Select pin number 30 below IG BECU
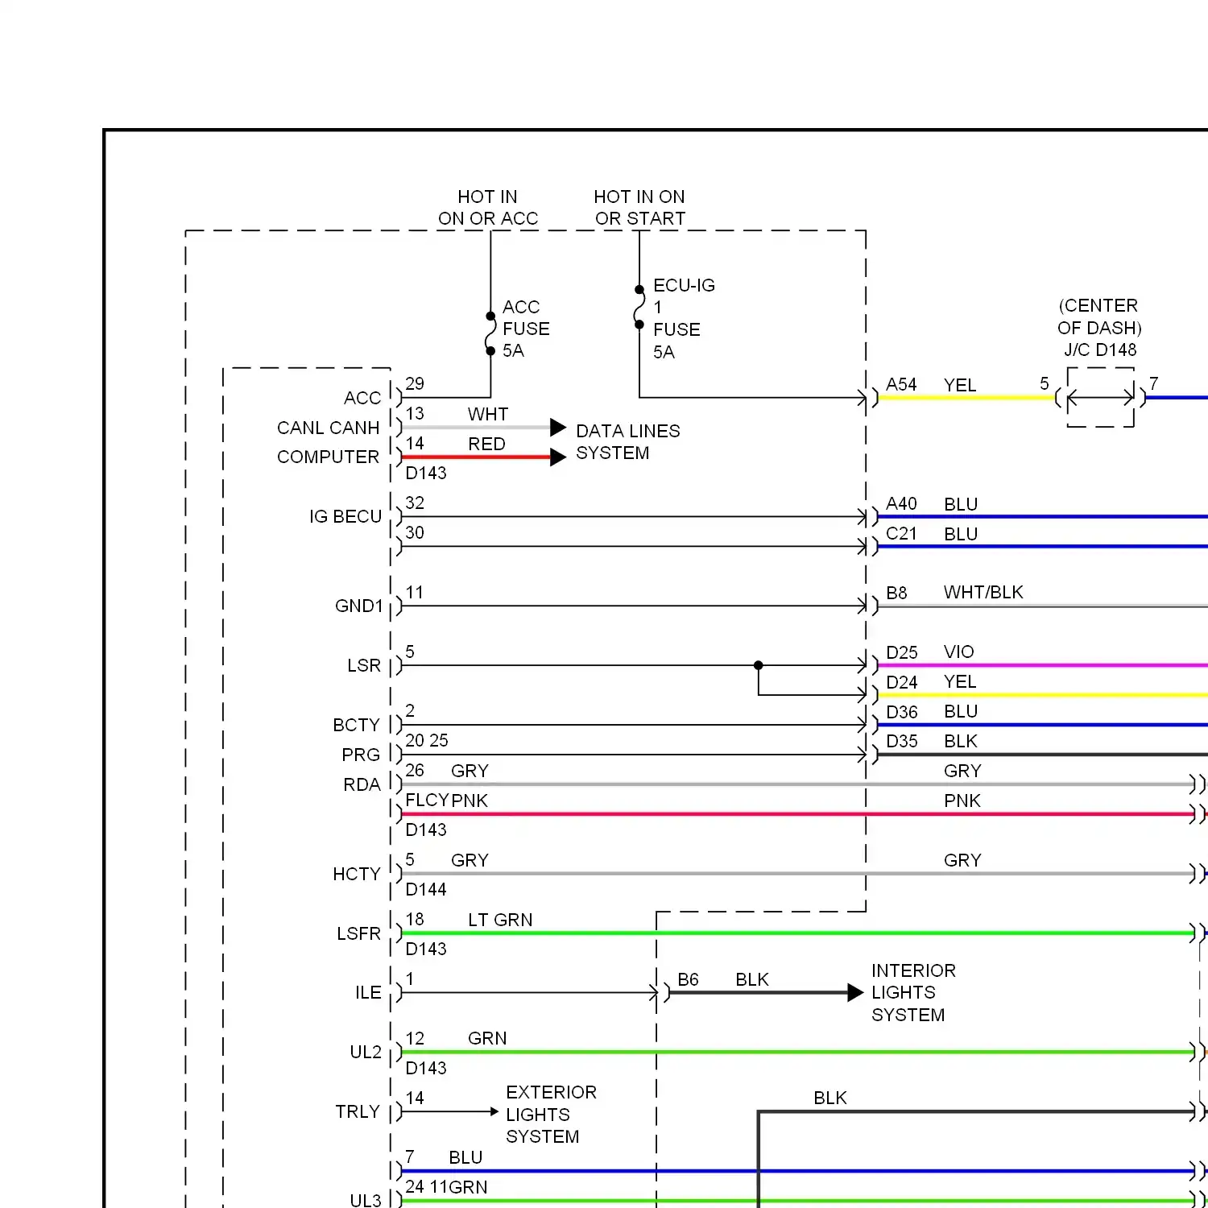 point(415,533)
